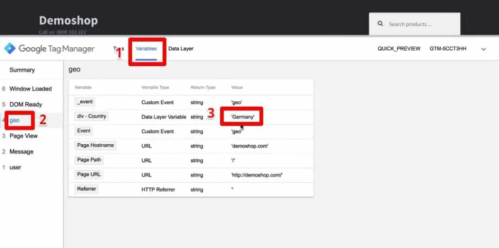The image size is (499, 248).
Task: Click the HTTP Referrer type cell
Action: 158,190
